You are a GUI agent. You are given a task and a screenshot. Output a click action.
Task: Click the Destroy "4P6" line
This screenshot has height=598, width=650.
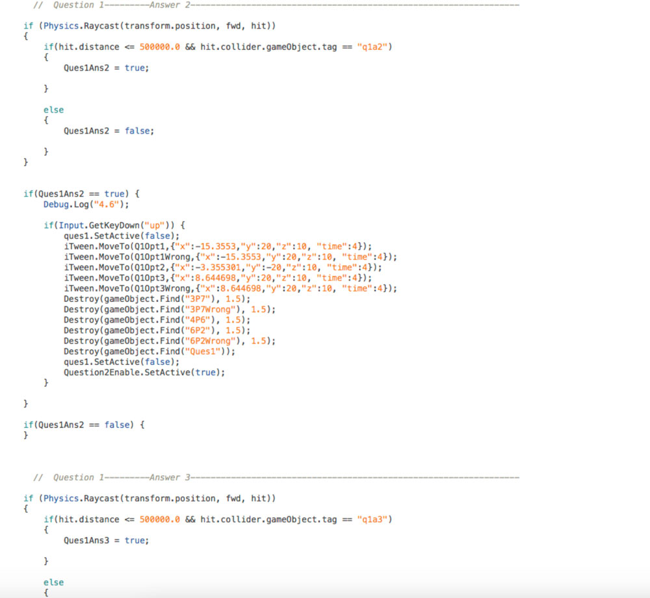click(x=157, y=319)
